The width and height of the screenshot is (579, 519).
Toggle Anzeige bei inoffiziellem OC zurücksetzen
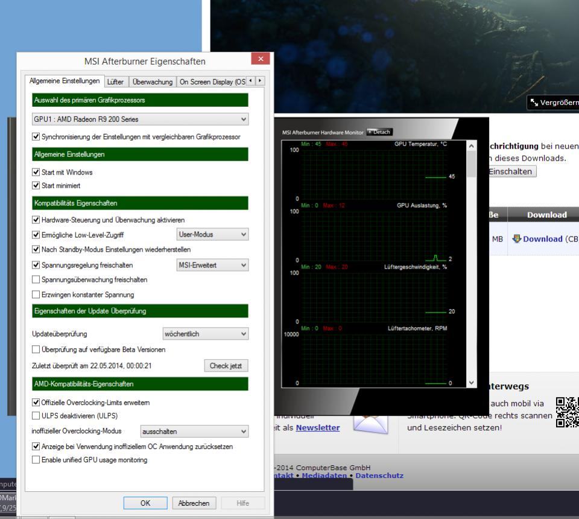[x=36, y=446]
